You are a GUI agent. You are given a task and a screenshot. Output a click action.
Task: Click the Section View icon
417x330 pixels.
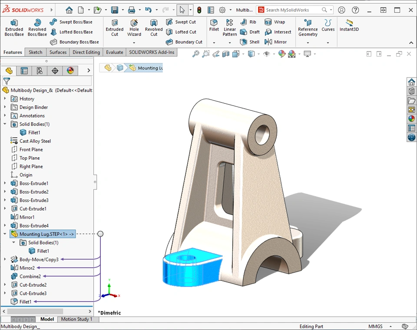click(x=226, y=54)
